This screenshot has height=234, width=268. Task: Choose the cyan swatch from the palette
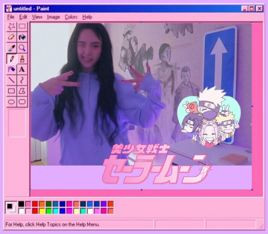tap(56, 211)
